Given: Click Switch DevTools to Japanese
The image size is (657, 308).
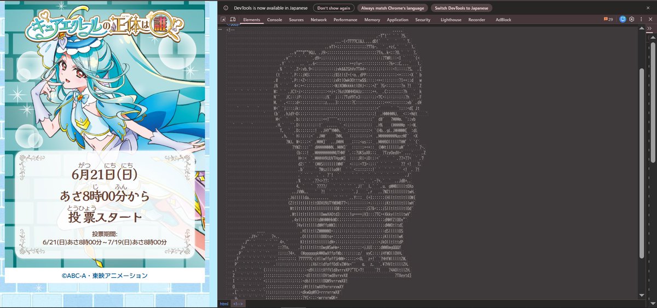Looking at the screenshot, I should click(x=462, y=8).
